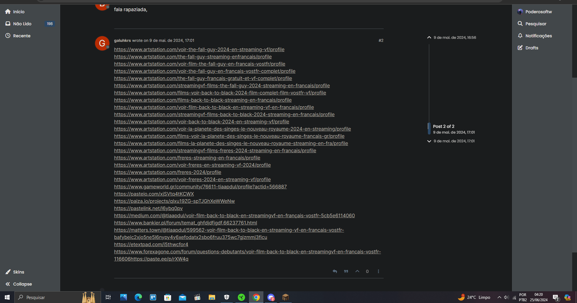577x303 pixels.
Task: Reply to the galuhkrs post
Action: 335,271
